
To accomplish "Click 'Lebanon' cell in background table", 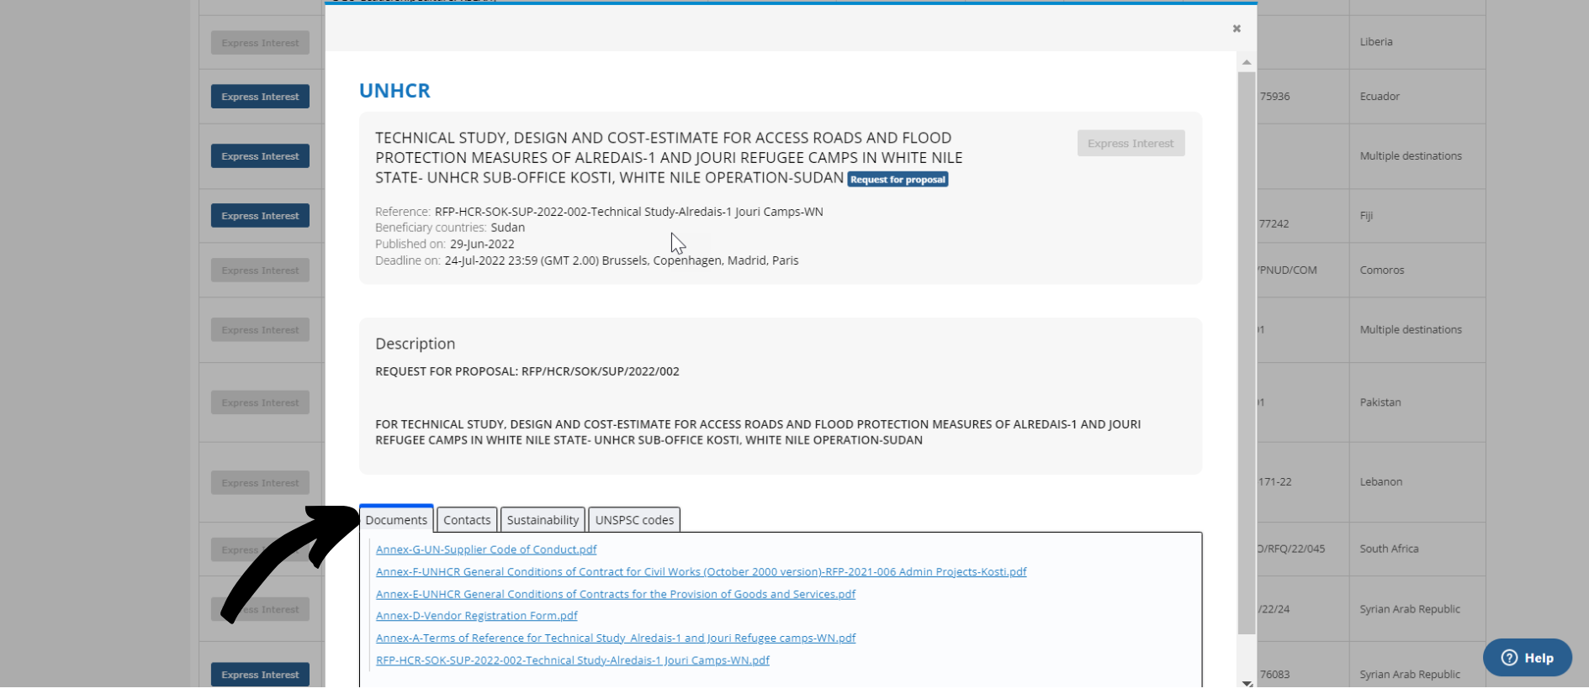I will [x=1381, y=482].
